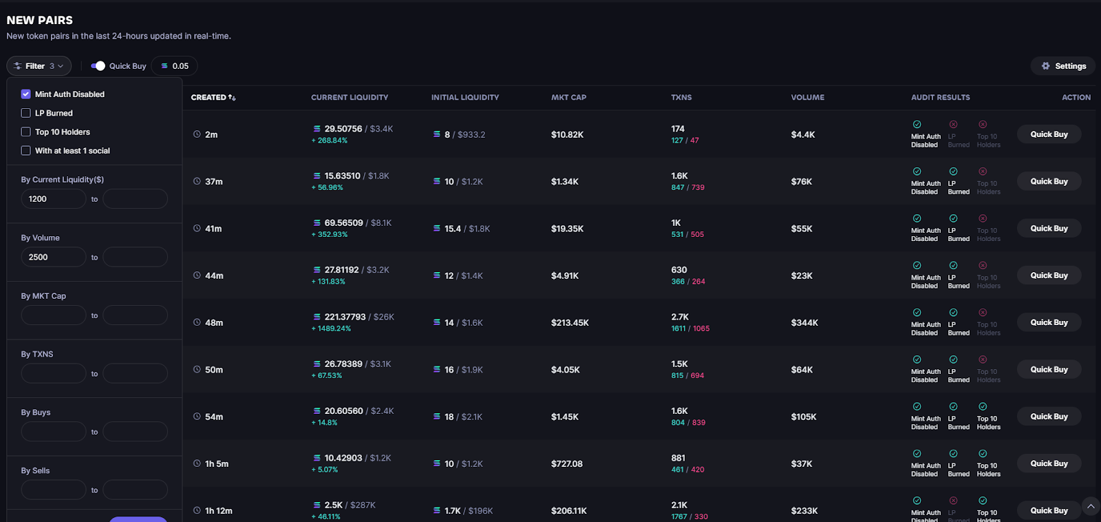Click the scroll-to-top arrow circle icon

click(1091, 506)
